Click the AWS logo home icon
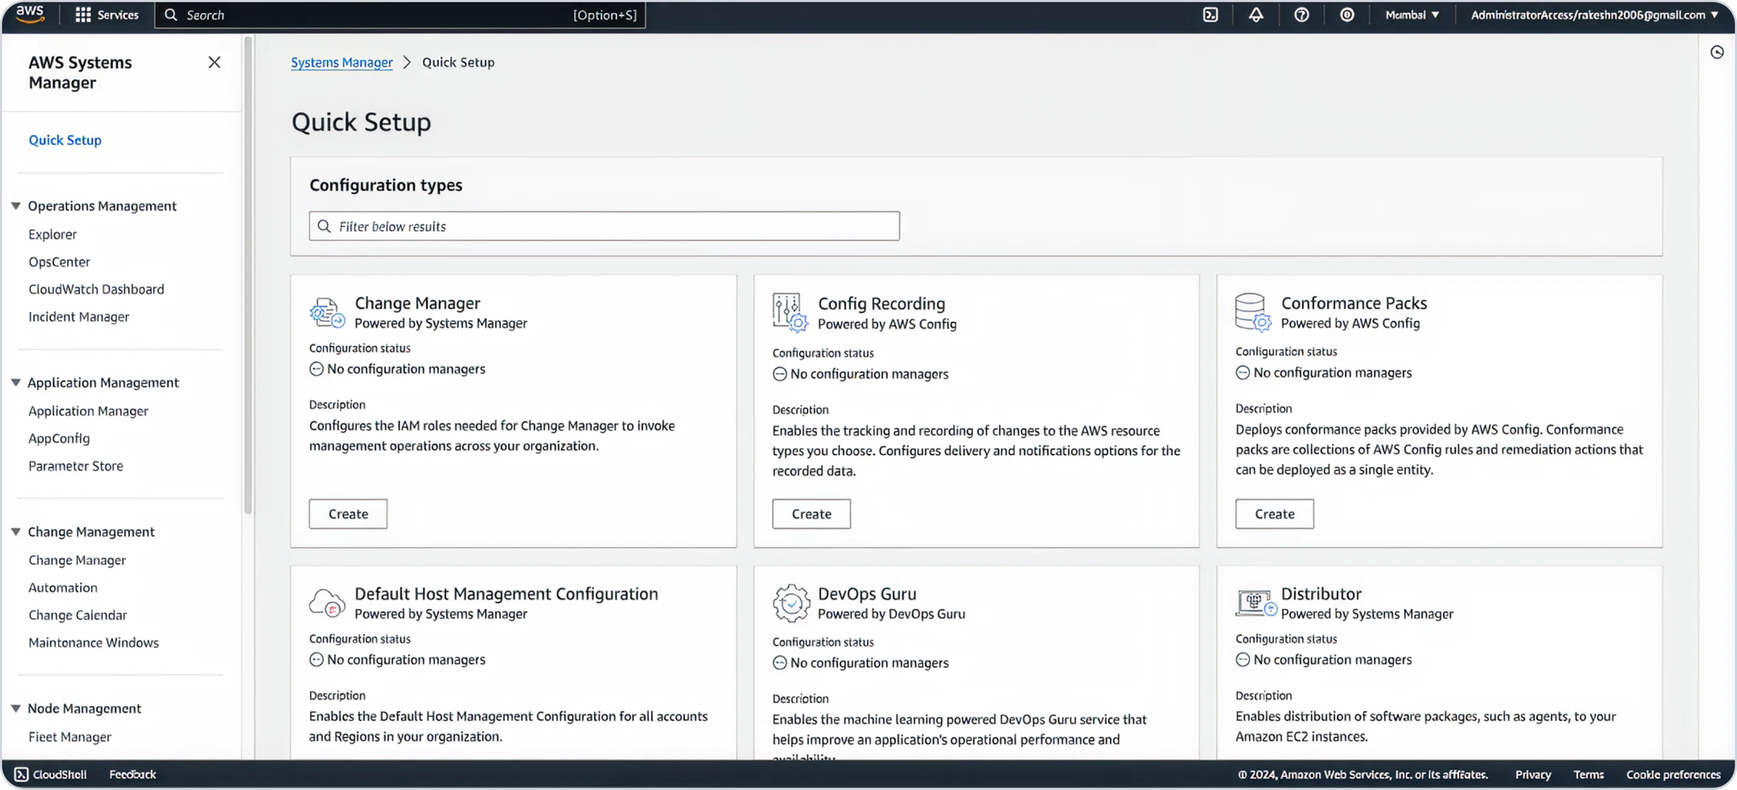Image resolution: width=1737 pixels, height=790 pixels. [x=30, y=14]
